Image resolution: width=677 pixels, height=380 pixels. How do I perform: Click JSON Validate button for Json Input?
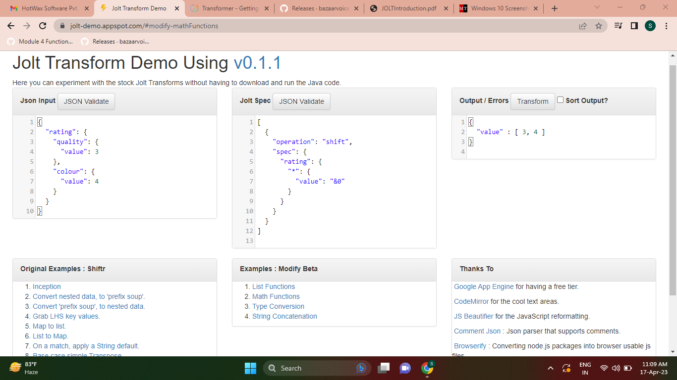(86, 101)
